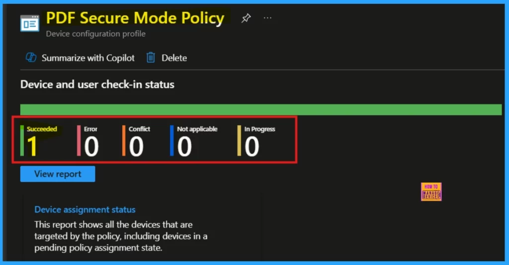Click the Device and user check-in status heading
This screenshot has height=265, width=509.
97,84
